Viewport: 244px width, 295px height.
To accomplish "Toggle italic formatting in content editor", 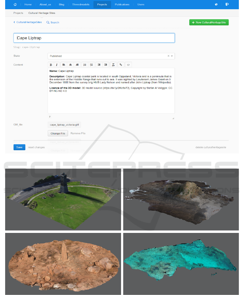I will click(57, 65).
